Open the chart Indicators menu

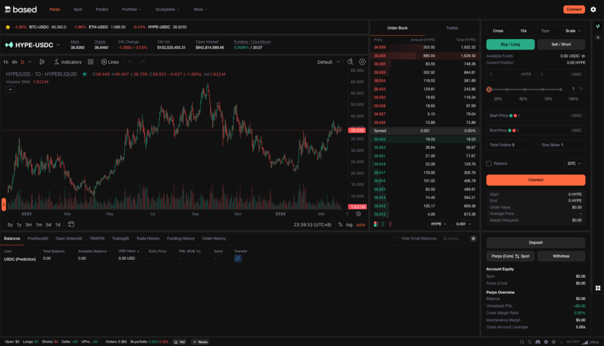[67, 62]
